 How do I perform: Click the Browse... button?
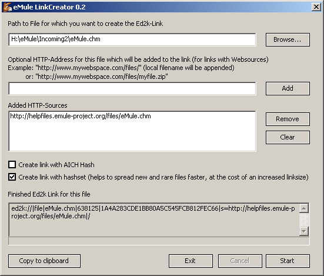[x=288, y=39]
